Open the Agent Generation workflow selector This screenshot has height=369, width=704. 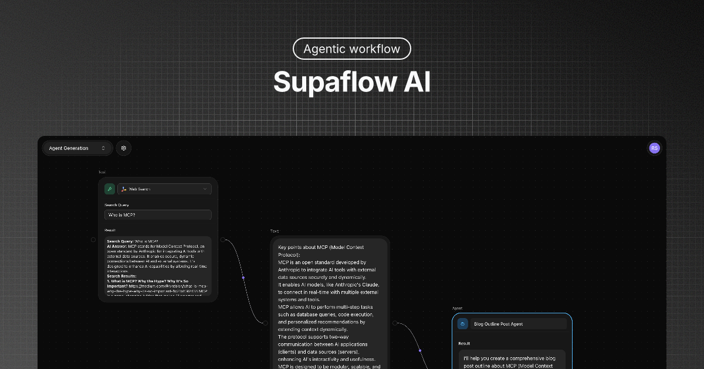point(77,148)
